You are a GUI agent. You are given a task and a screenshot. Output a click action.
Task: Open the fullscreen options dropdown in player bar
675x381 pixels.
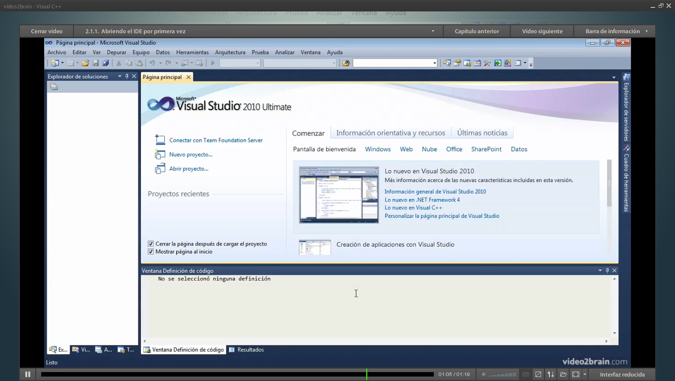click(x=585, y=375)
